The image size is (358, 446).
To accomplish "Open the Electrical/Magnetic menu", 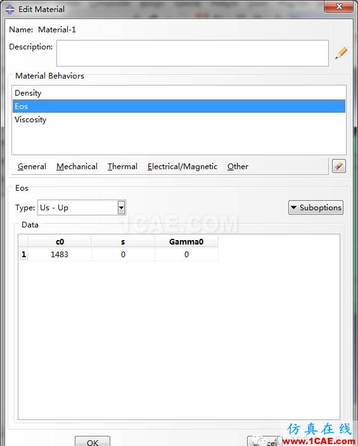I will coord(182,167).
